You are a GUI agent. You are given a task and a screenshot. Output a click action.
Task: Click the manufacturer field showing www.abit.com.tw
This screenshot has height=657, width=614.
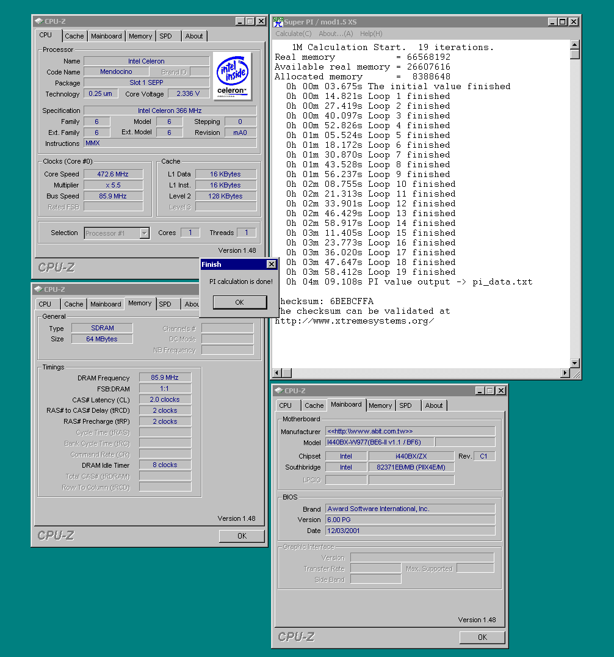click(x=410, y=431)
